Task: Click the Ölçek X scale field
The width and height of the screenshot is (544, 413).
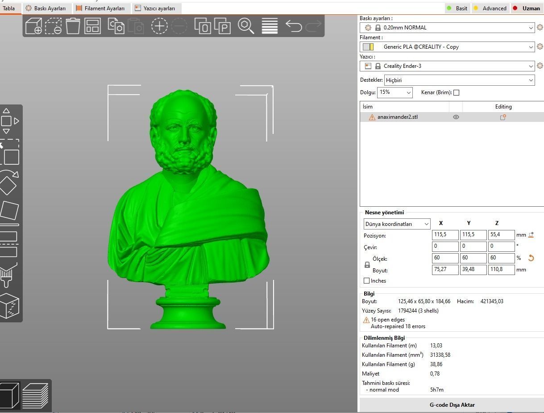Action: (445, 258)
